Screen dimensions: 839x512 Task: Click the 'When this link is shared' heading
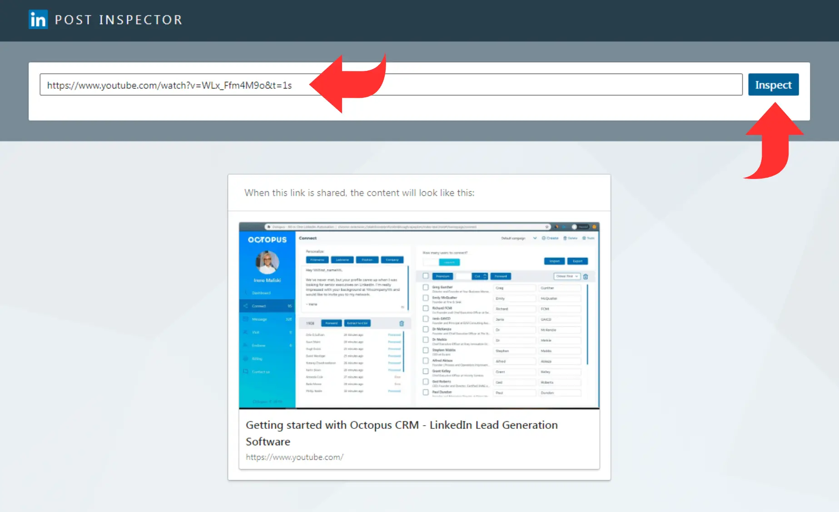[359, 193]
